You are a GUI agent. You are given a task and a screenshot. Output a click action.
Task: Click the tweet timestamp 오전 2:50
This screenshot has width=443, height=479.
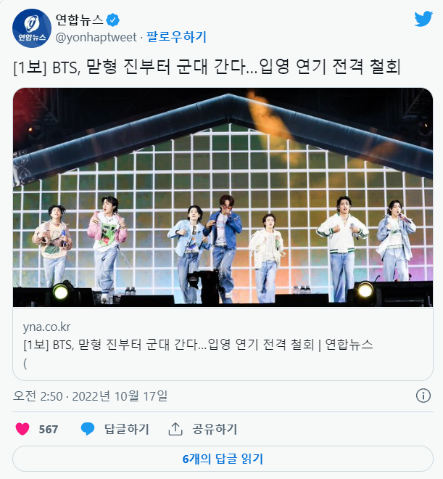(38, 396)
